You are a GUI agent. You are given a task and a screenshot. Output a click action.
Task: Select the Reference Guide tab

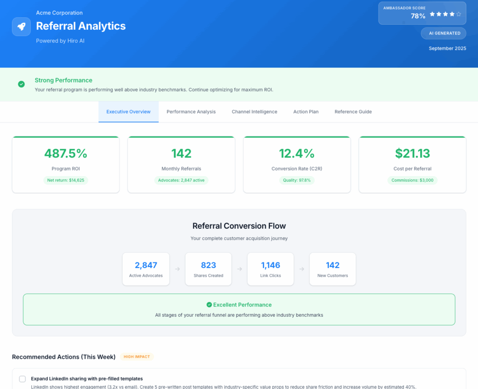[x=353, y=112]
